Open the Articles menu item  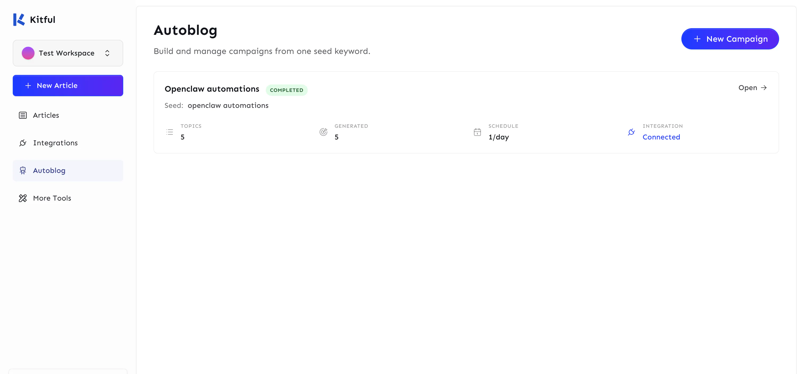(68, 115)
